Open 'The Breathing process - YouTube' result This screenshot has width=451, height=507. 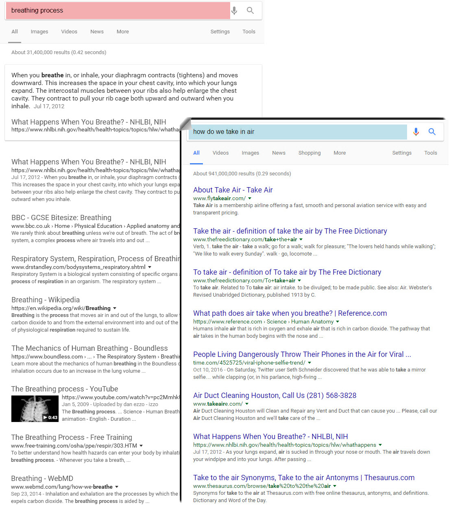click(65, 389)
